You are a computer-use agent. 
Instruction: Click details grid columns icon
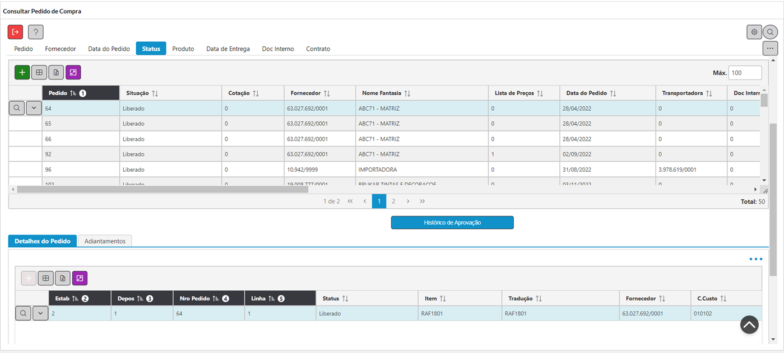point(45,278)
